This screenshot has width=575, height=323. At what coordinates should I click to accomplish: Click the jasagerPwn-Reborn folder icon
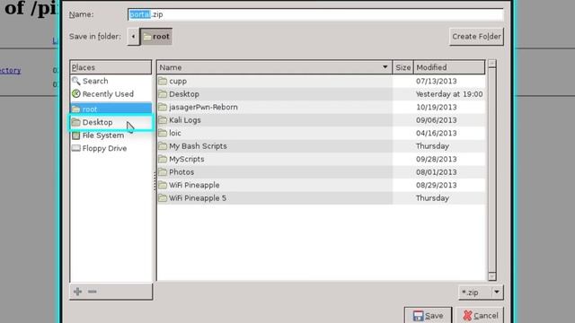(163, 107)
